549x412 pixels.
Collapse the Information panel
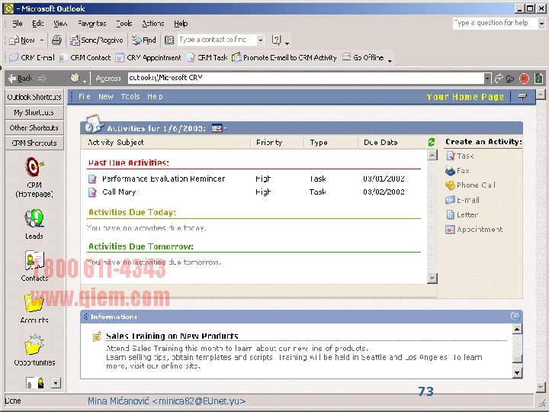coord(515,316)
